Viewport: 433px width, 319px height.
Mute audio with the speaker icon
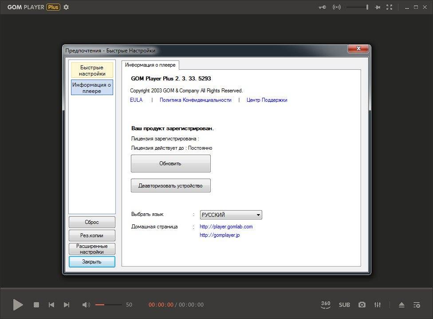click(x=86, y=305)
